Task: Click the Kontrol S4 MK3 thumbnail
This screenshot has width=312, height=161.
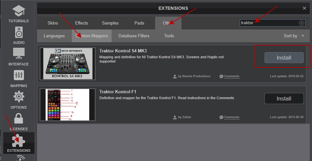Action: click(68, 64)
